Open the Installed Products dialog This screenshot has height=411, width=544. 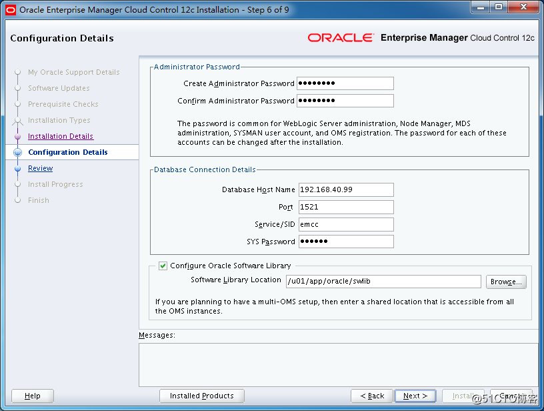(201, 396)
